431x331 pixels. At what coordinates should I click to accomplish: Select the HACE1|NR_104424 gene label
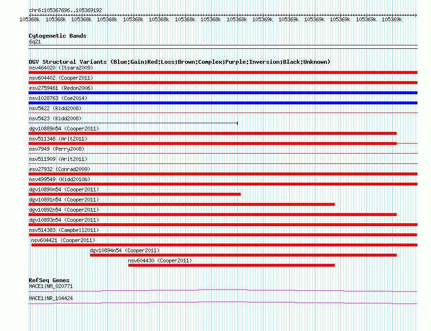(x=51, y=298)
